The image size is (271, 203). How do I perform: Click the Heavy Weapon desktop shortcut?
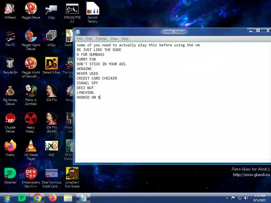pos(31,123)
